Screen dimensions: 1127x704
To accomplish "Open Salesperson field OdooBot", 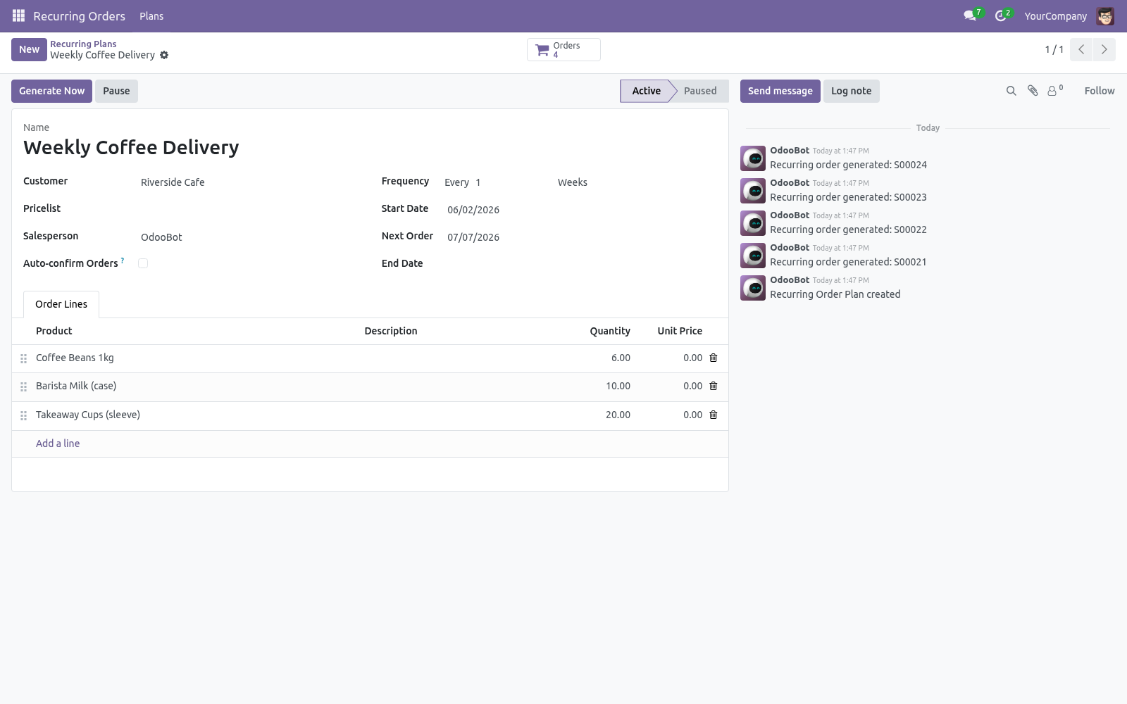I will pyautogui.click(x=249, y=237).
